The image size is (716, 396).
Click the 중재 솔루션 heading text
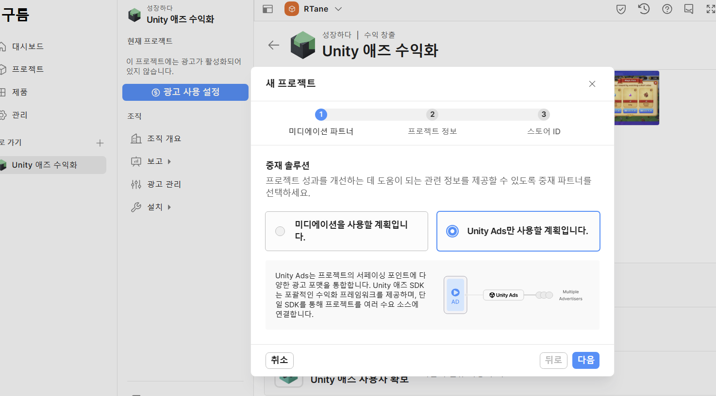tap(287, 166)
